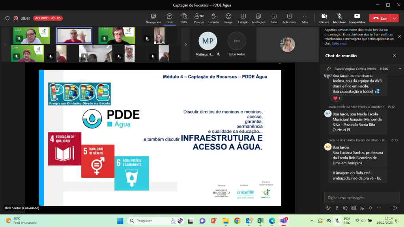Open Microsoft Teams from the taskbar
404x227 pixels.
click(x=284, y=221)
